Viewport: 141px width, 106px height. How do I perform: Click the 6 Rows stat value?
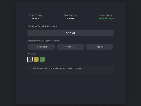(x=70, y=18)
